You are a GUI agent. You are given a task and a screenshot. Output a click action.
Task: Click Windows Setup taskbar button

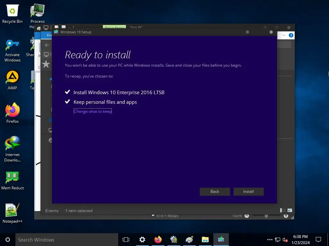221,240
